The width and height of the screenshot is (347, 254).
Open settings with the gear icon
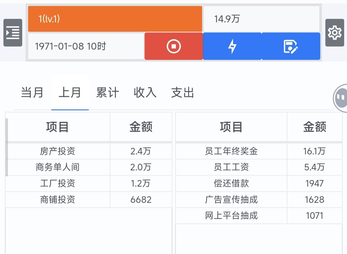[334, 33]
